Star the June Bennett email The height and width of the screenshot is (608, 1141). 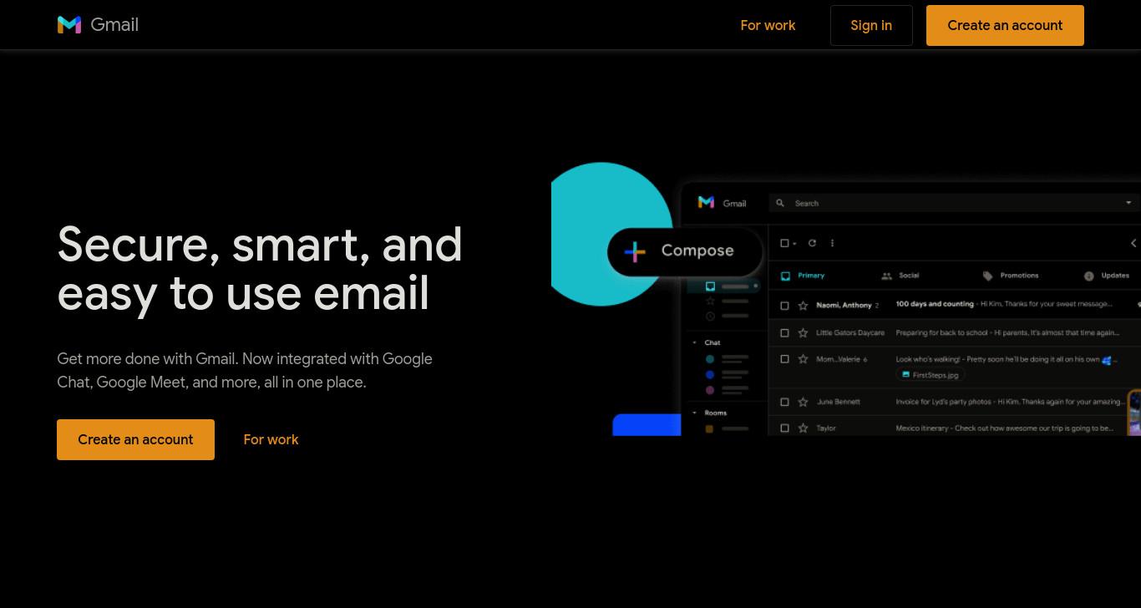click(x=803, y=402)
